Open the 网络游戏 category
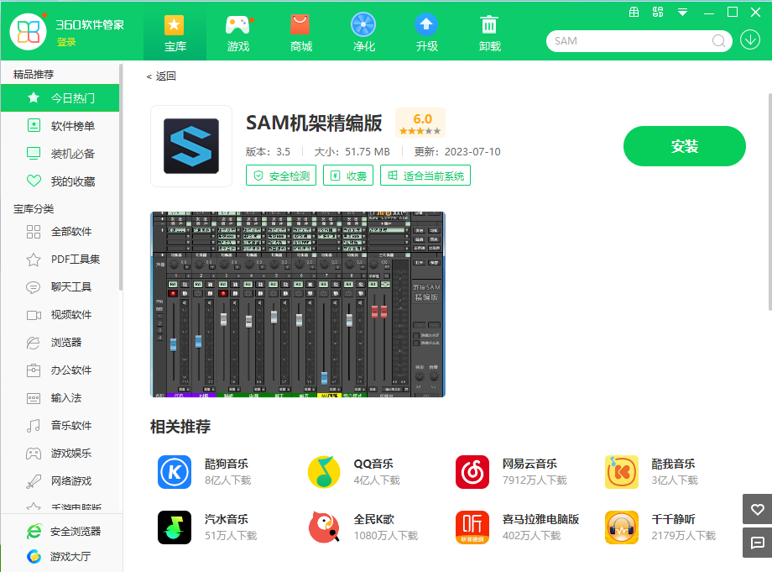The width and height of the screenshot is (772, 572). pyautogui.click(x=60, y=480)
